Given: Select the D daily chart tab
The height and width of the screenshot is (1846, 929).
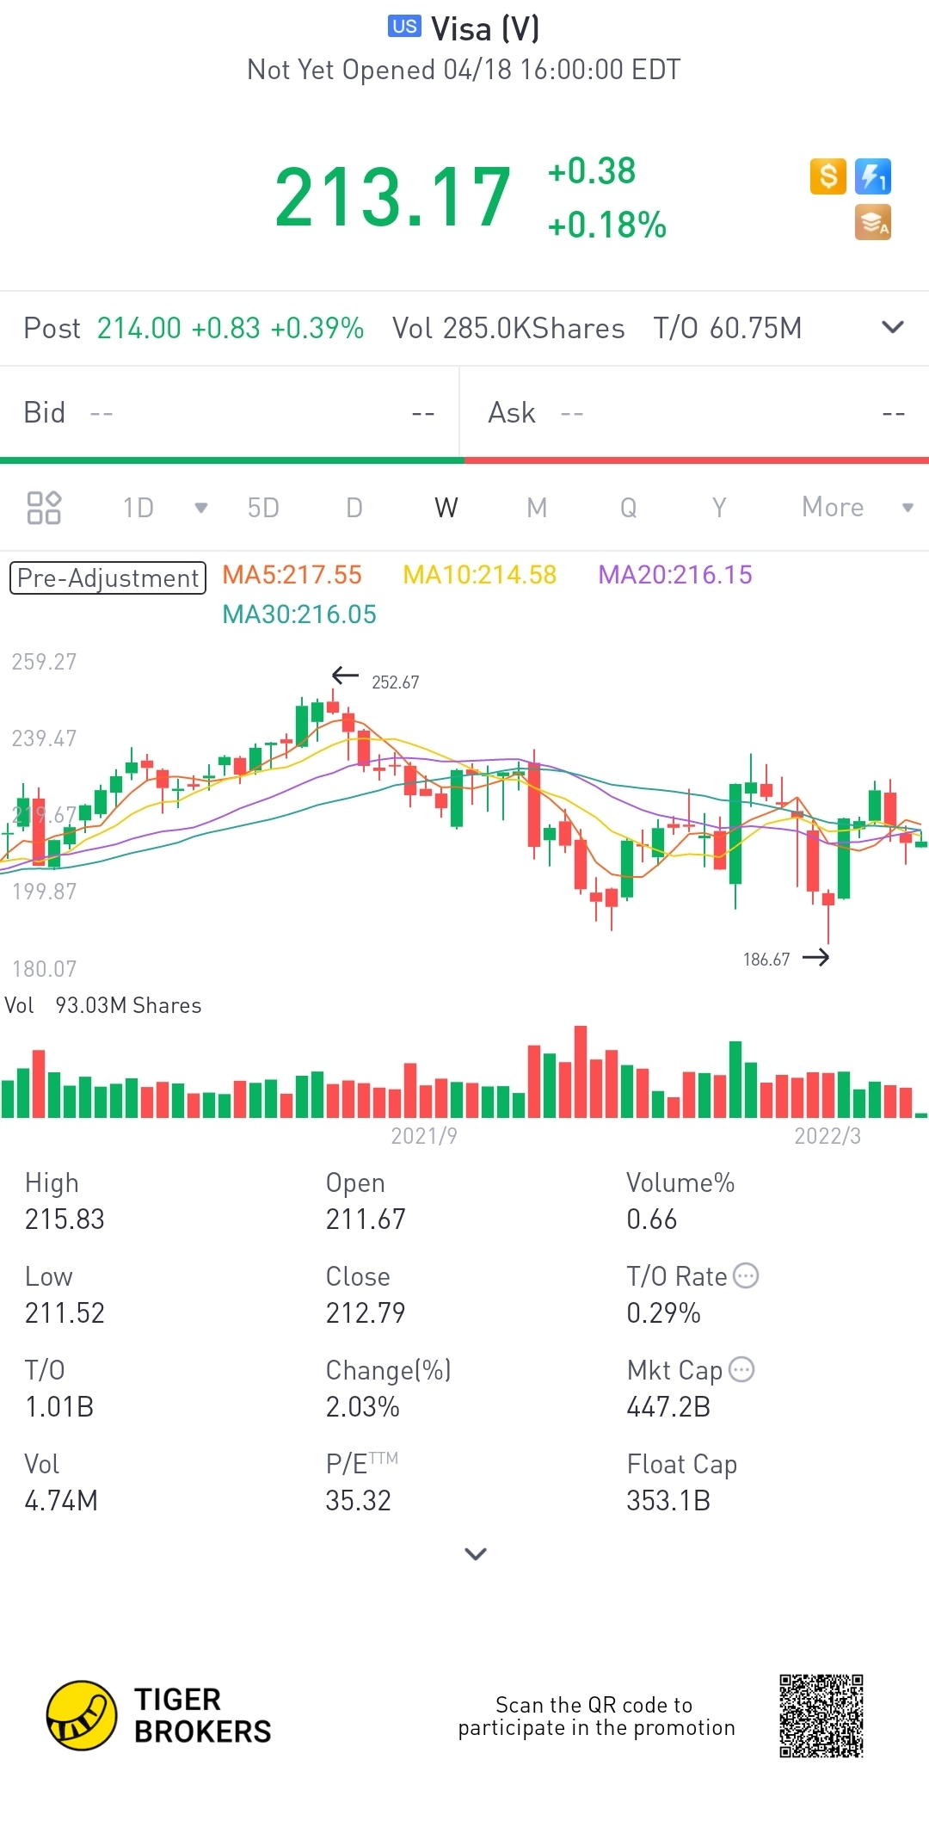Looking at the screenshot, I should pos(354,508).
